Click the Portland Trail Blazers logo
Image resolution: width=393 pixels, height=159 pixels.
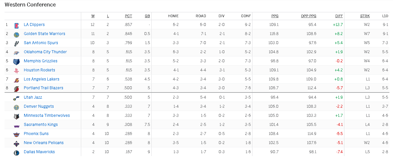(x=17, y=89)
